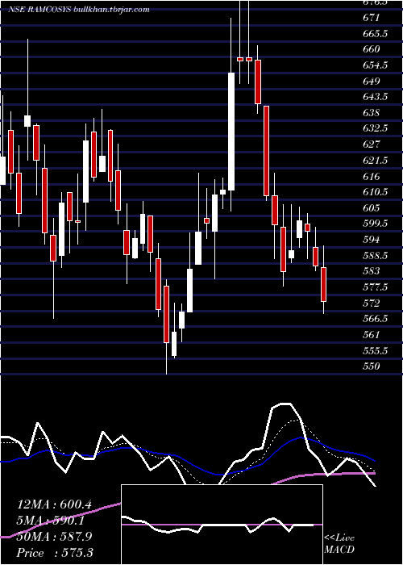Click the 605 price axis label
The image size is (403, 565).
pyautogui.click(x=372, y=208)
